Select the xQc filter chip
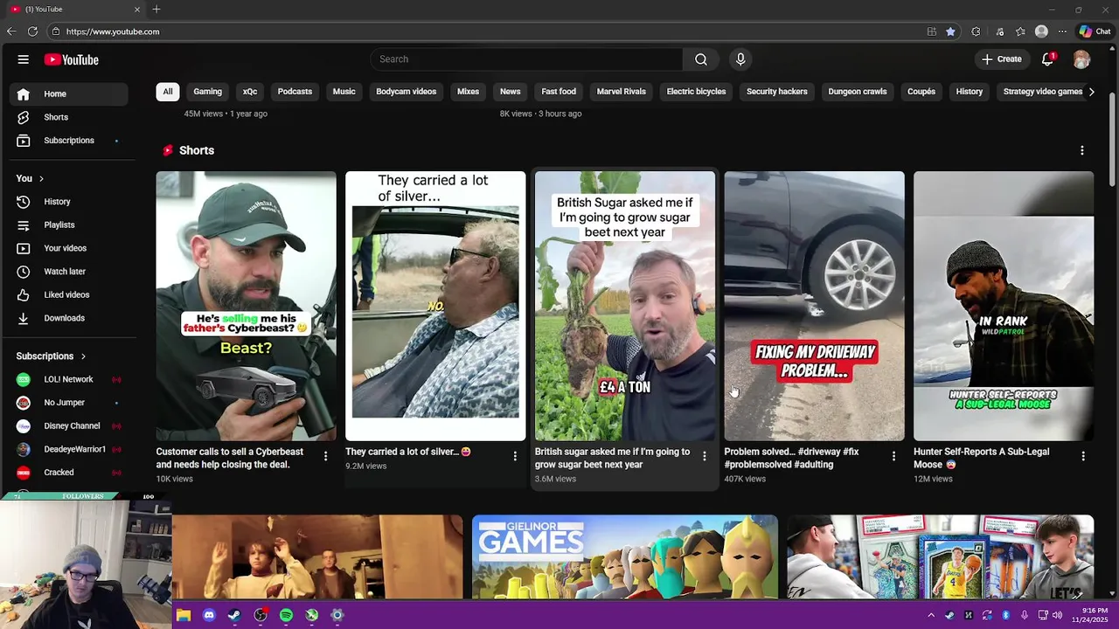1119x629 pixels. 250,92
